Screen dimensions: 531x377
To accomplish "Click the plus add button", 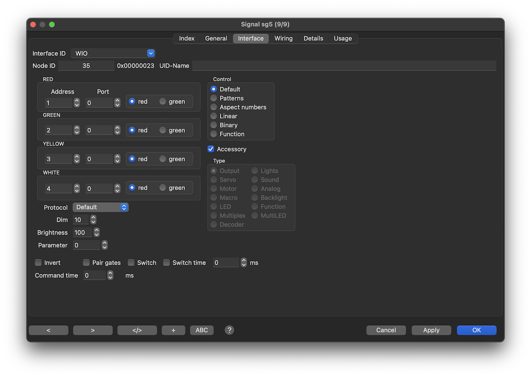I will tap(173, 330).
